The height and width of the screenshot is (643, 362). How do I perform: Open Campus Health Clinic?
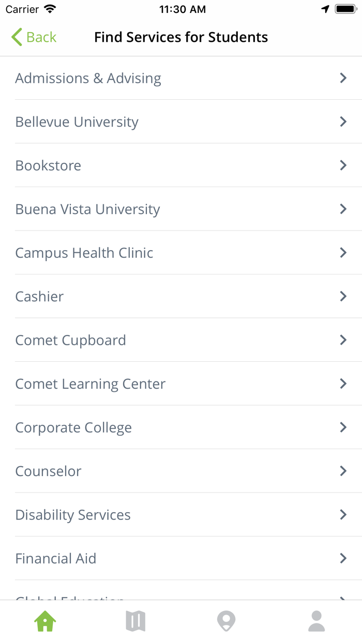click(x=84, y=253)
